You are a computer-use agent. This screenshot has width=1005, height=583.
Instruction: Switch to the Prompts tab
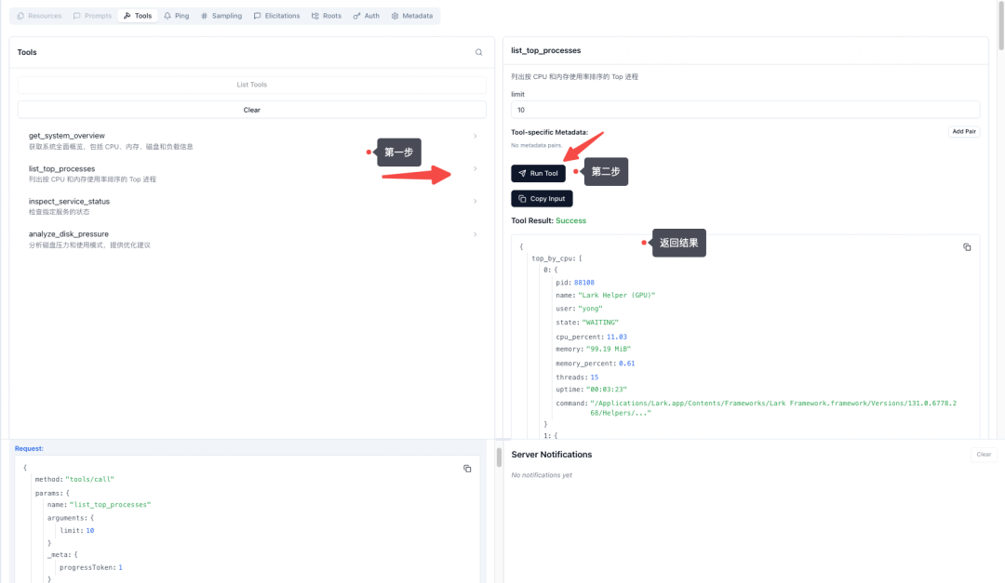click(92, 16)
